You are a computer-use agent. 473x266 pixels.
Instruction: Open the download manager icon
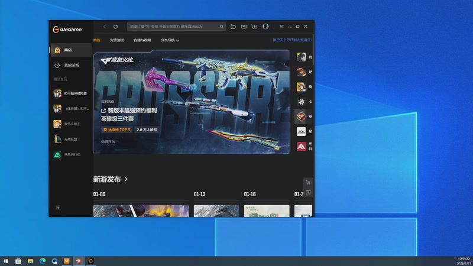255,27
